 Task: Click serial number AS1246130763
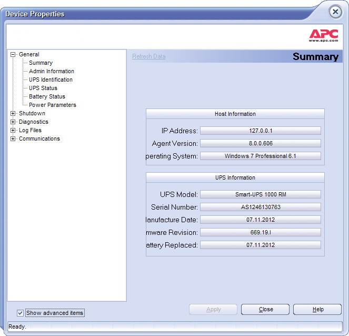click(x=261, y=207)
